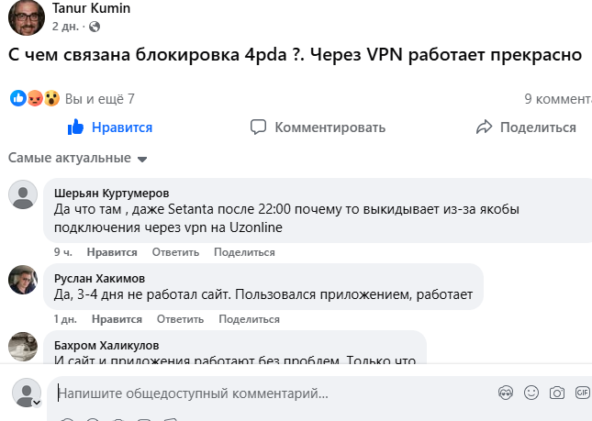
Task: Open the avatar sticker picker icon
Action: (x=505, y=393)
